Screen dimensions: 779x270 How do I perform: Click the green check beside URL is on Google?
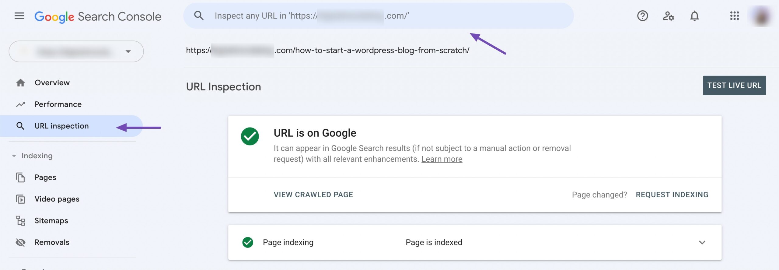point(250,136)
